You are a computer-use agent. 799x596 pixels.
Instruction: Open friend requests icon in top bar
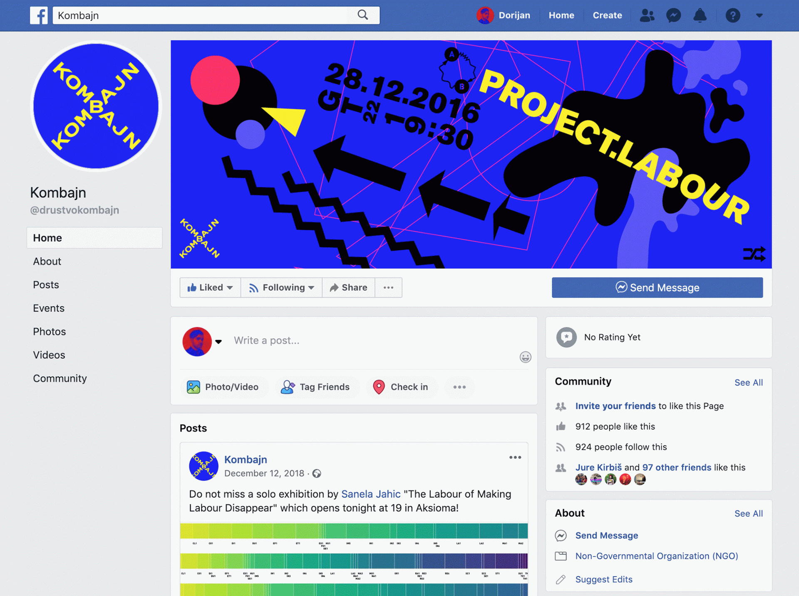pos(647,15)
